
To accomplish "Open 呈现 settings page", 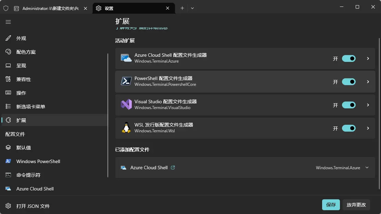I will tap(54, 66).
